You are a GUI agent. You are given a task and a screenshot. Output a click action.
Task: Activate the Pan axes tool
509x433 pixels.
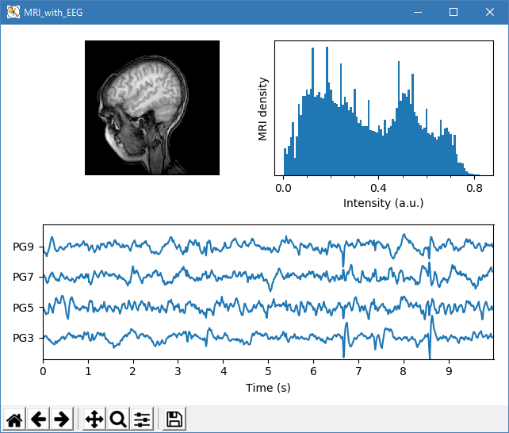(x=94, y=419)
